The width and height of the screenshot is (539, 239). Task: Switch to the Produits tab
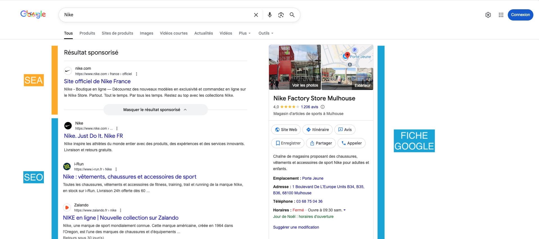tap(87, 33)
